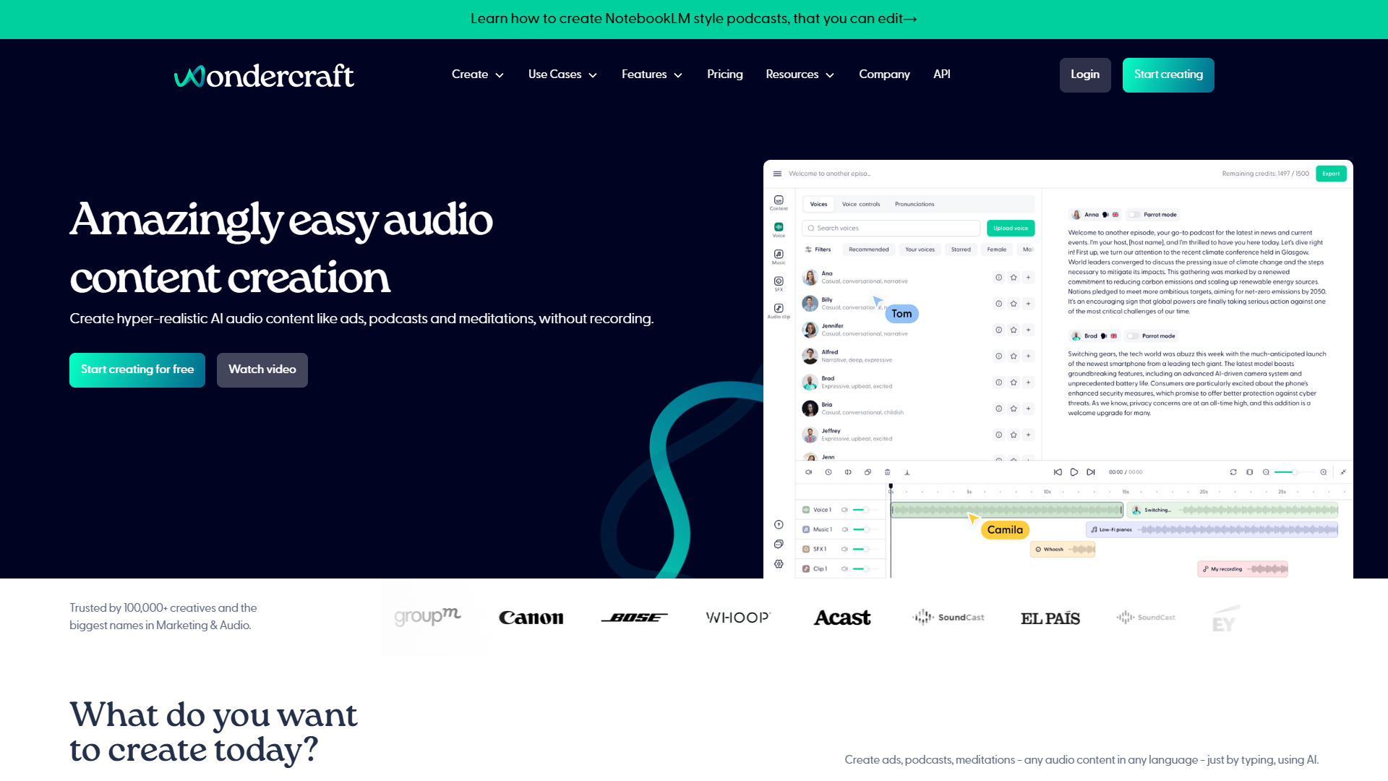Click the star icon for Ana voice

point(1014,278)
